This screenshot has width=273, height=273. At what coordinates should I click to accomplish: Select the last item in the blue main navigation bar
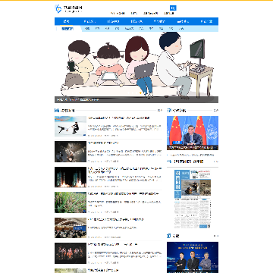point(206,21)
